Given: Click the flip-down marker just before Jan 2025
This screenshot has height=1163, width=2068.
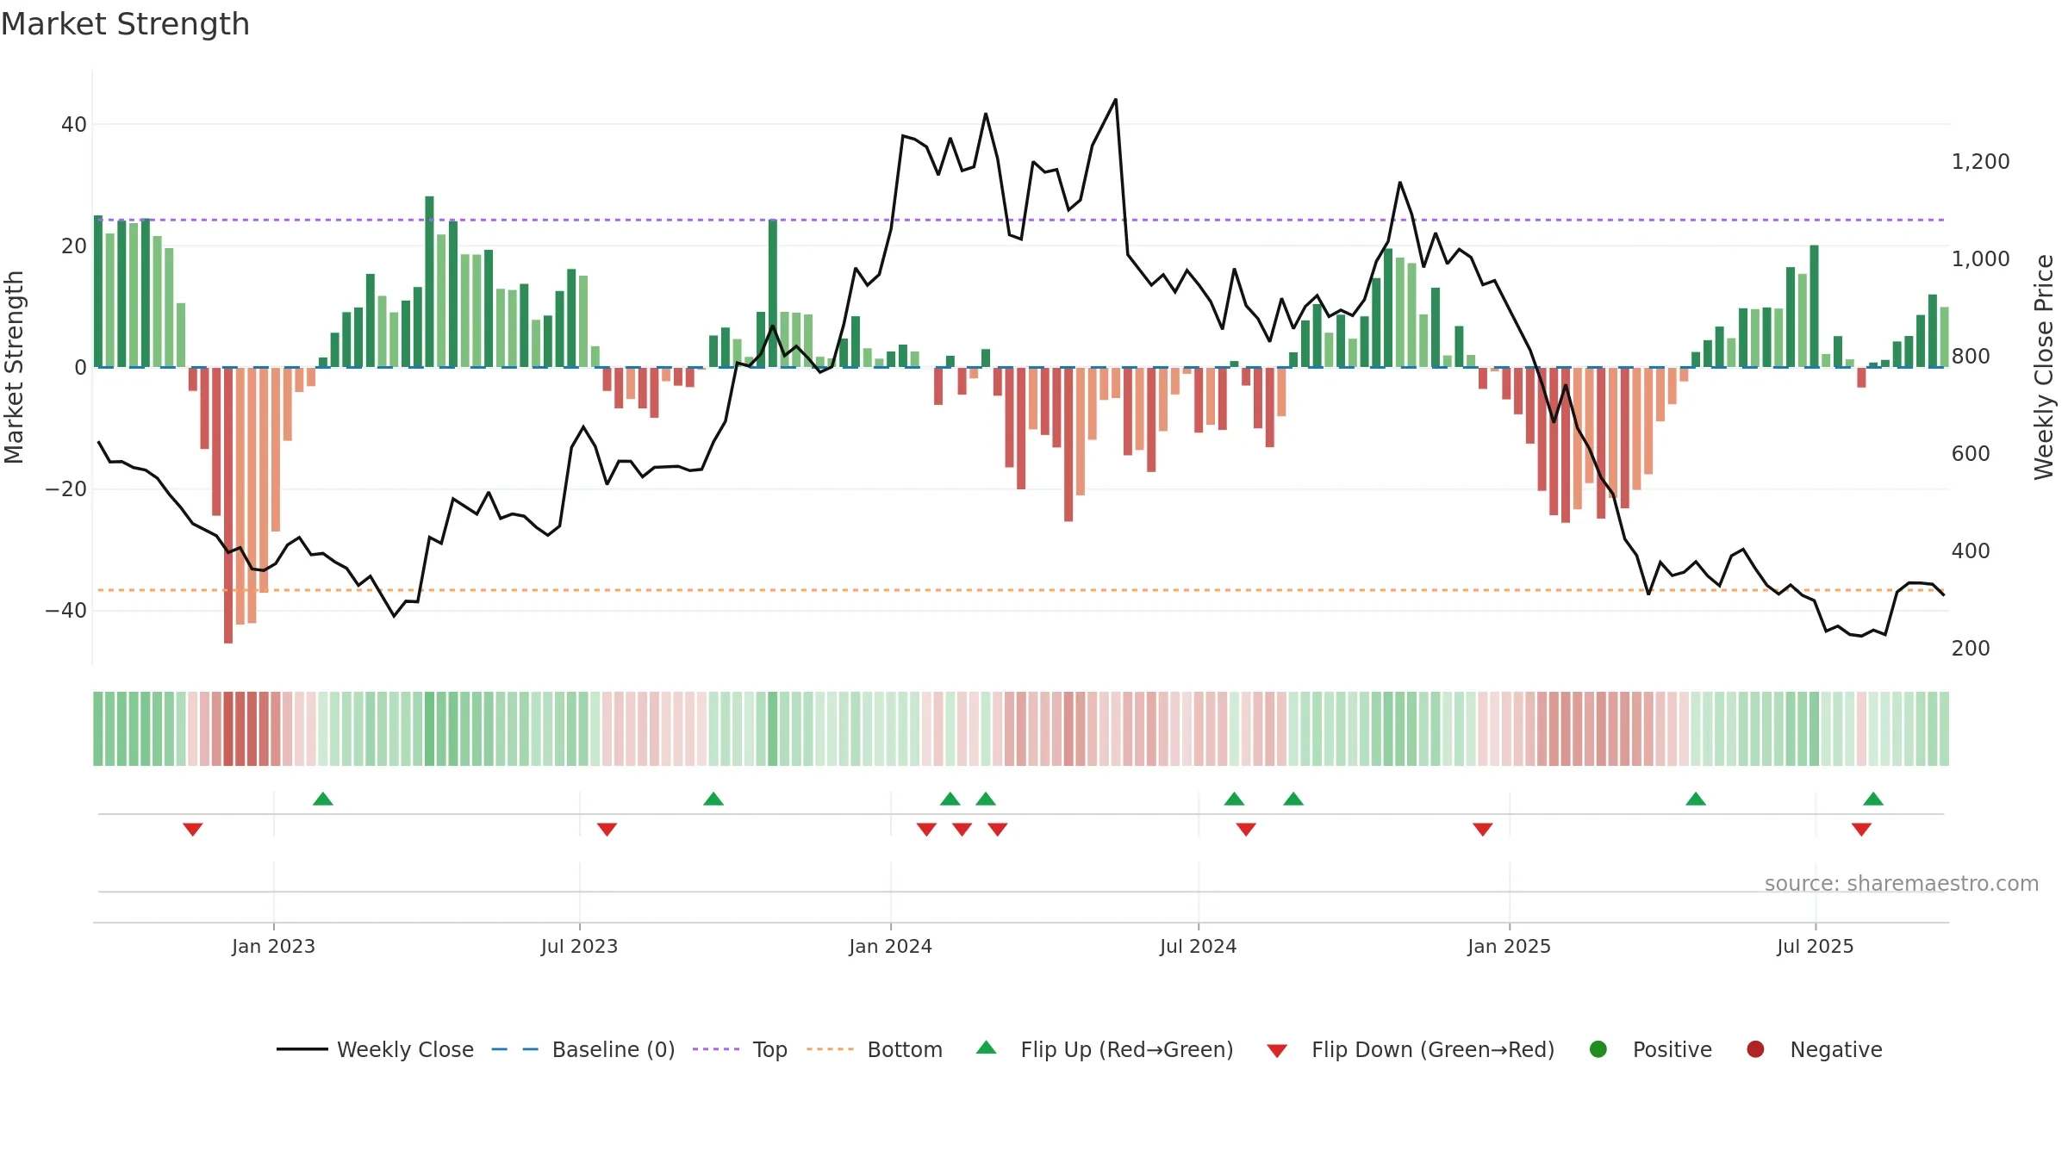Looking at the screenshot, I should (1483, 829).
